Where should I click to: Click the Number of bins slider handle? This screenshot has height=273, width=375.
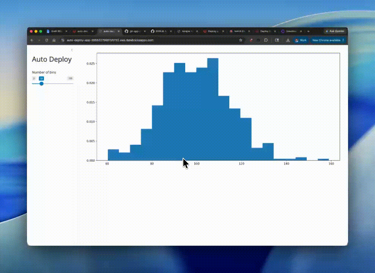pos(42,83)
